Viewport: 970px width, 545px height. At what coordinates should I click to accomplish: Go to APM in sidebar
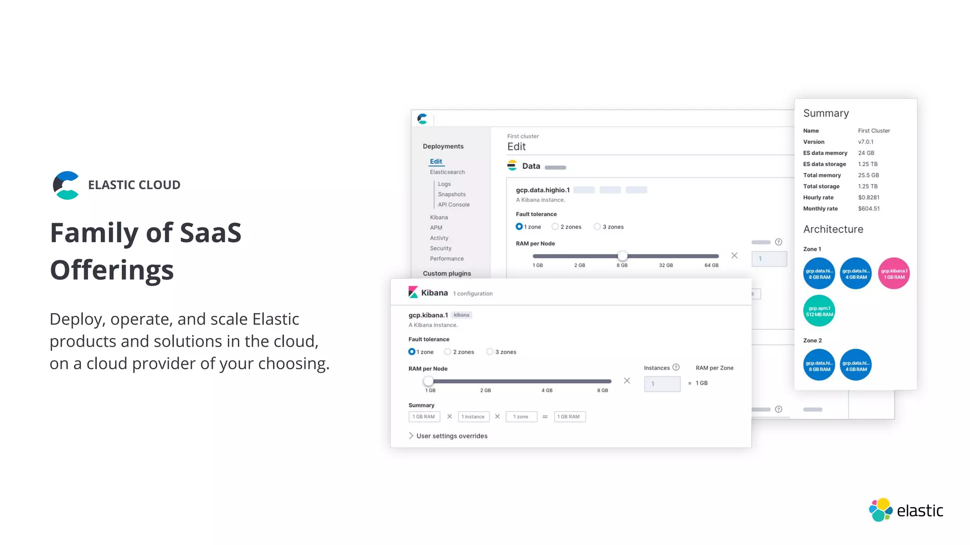click(x=436, y=228)
